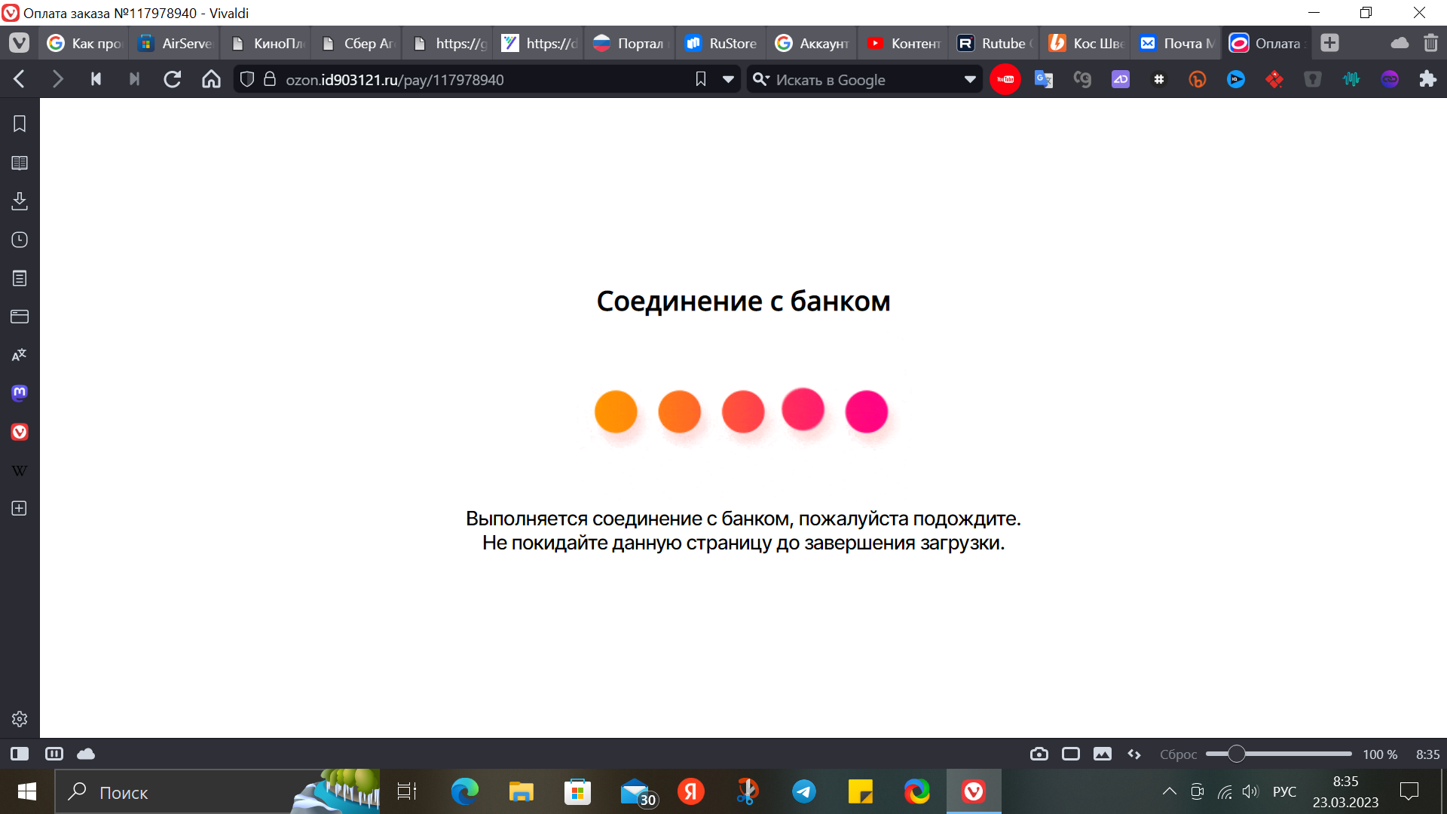Toggle the side panel from the status bar

(x=19, y=753)
